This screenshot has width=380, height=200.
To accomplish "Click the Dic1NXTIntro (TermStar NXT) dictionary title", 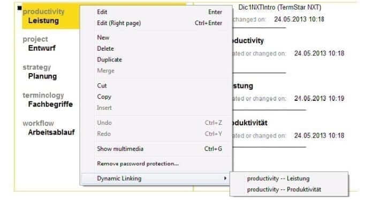I will (x=280, y=7).
